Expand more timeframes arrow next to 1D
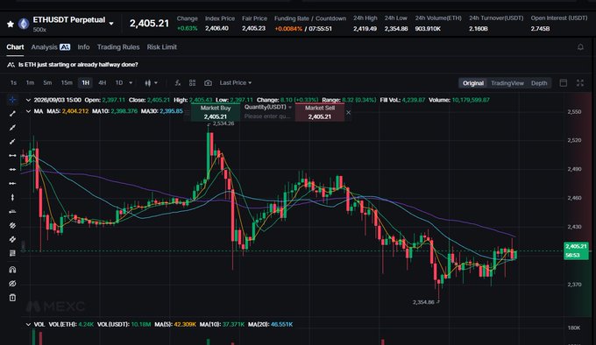 tap(131, 82)
